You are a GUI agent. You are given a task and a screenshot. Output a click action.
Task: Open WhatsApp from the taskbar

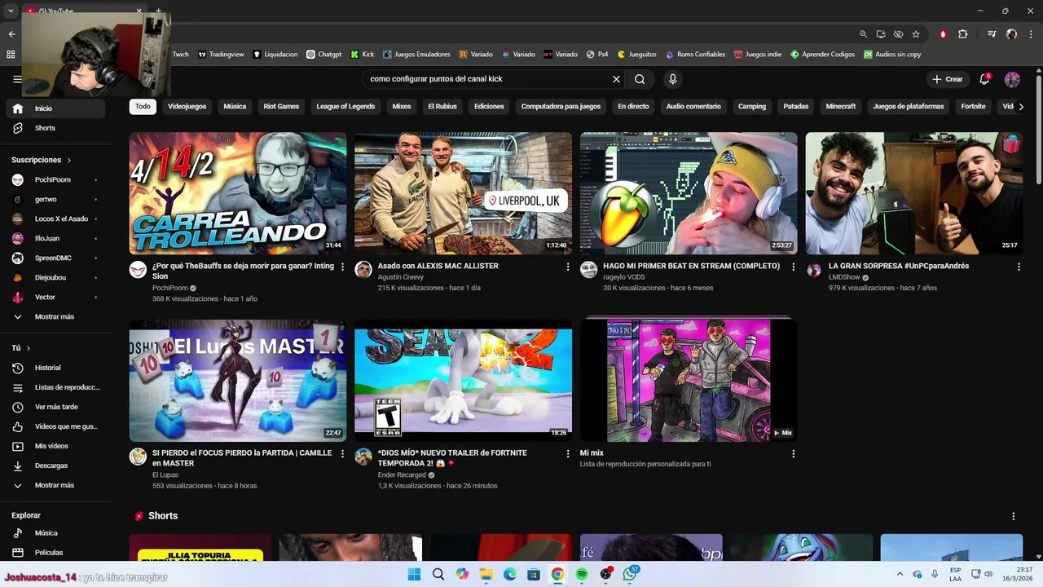click(x=630, y=574)
